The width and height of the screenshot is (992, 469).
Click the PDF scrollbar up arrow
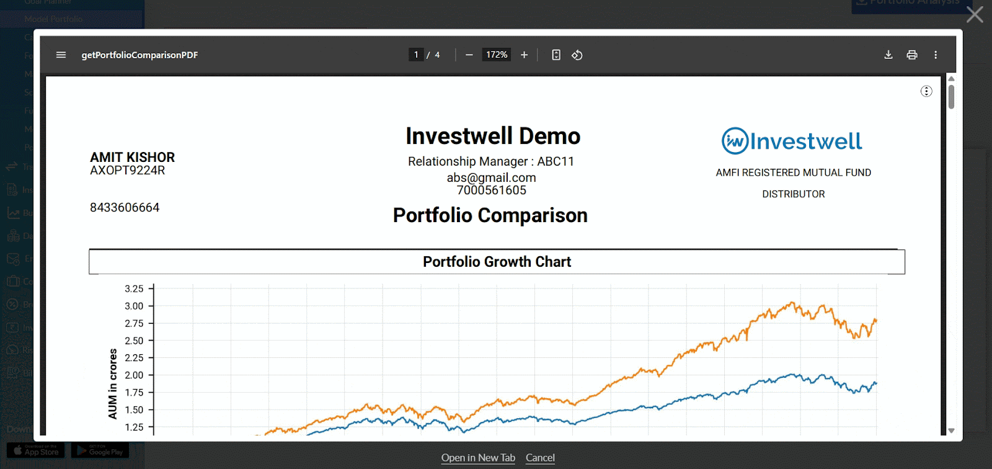[951, 79]
